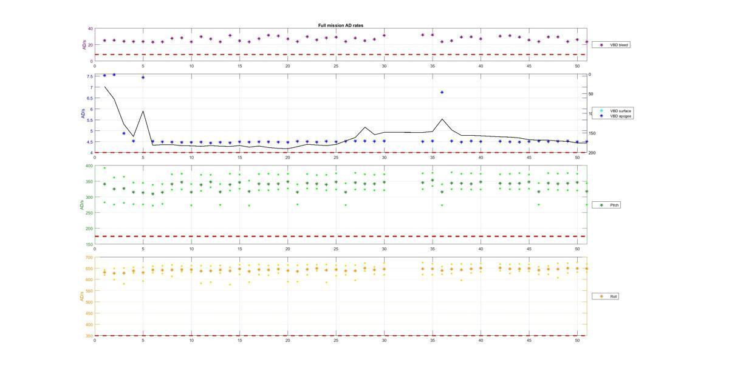Click the '550' tick on the Roll axis
The height and width of the screenshot is (377, 729).
click(x=89, y=291)
